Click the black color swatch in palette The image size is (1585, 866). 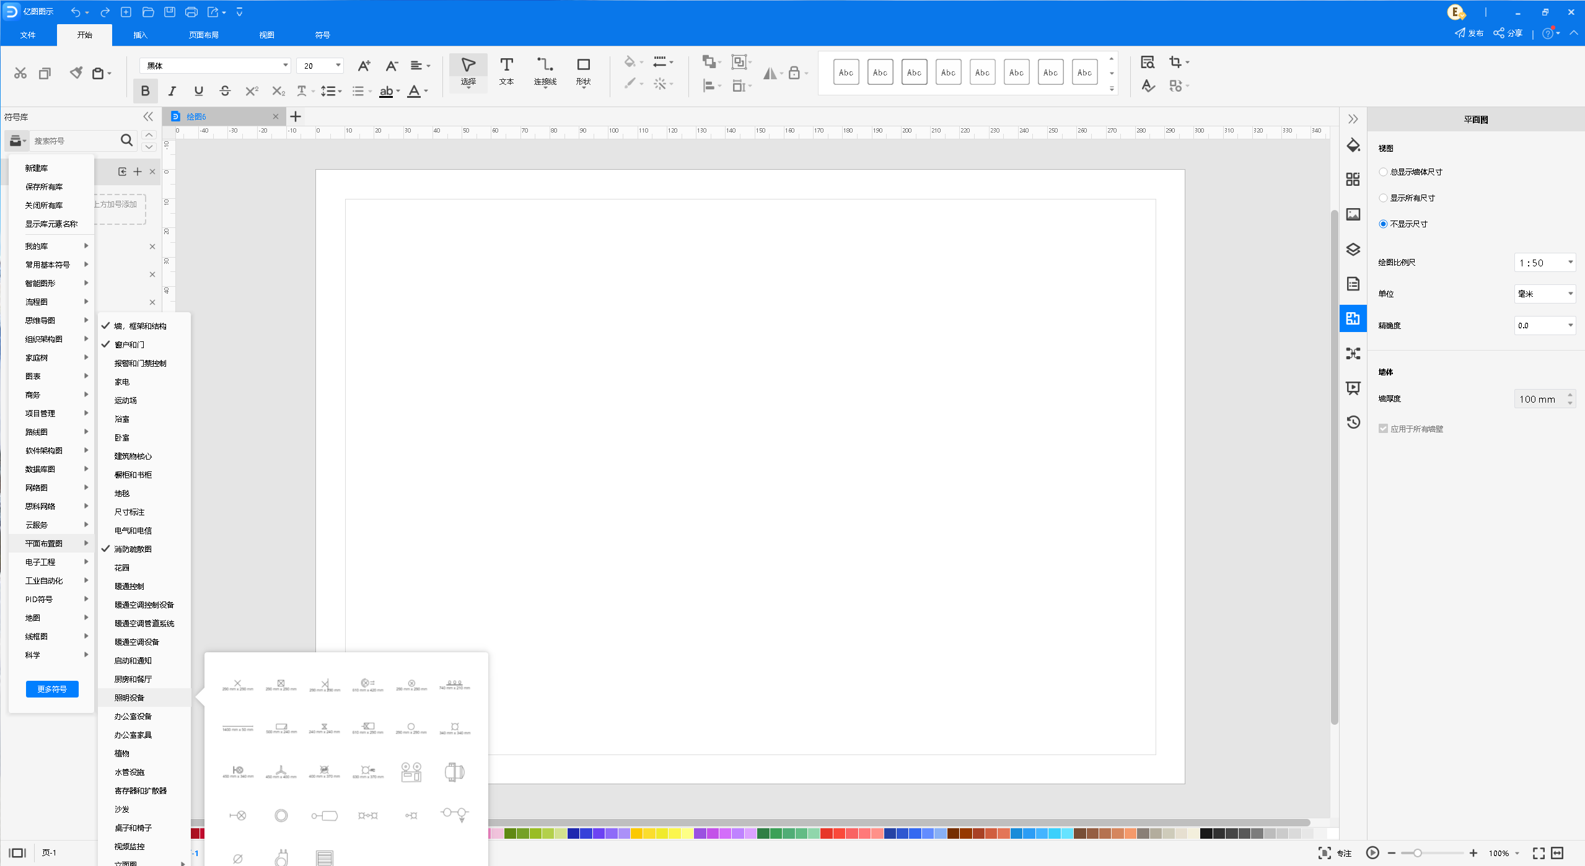(x=1206, y=834)
